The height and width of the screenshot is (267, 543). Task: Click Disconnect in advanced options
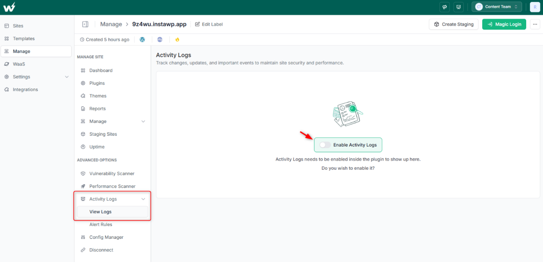pos(113,250)
